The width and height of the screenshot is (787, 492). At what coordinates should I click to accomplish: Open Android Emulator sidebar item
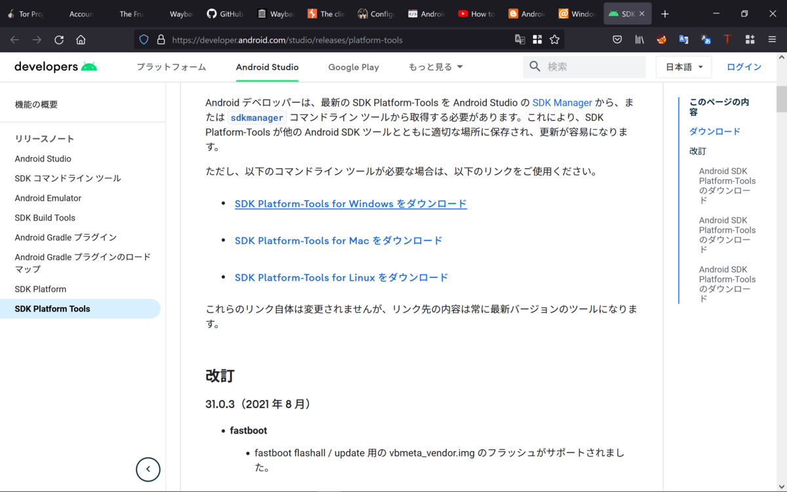tap(49, 198)
